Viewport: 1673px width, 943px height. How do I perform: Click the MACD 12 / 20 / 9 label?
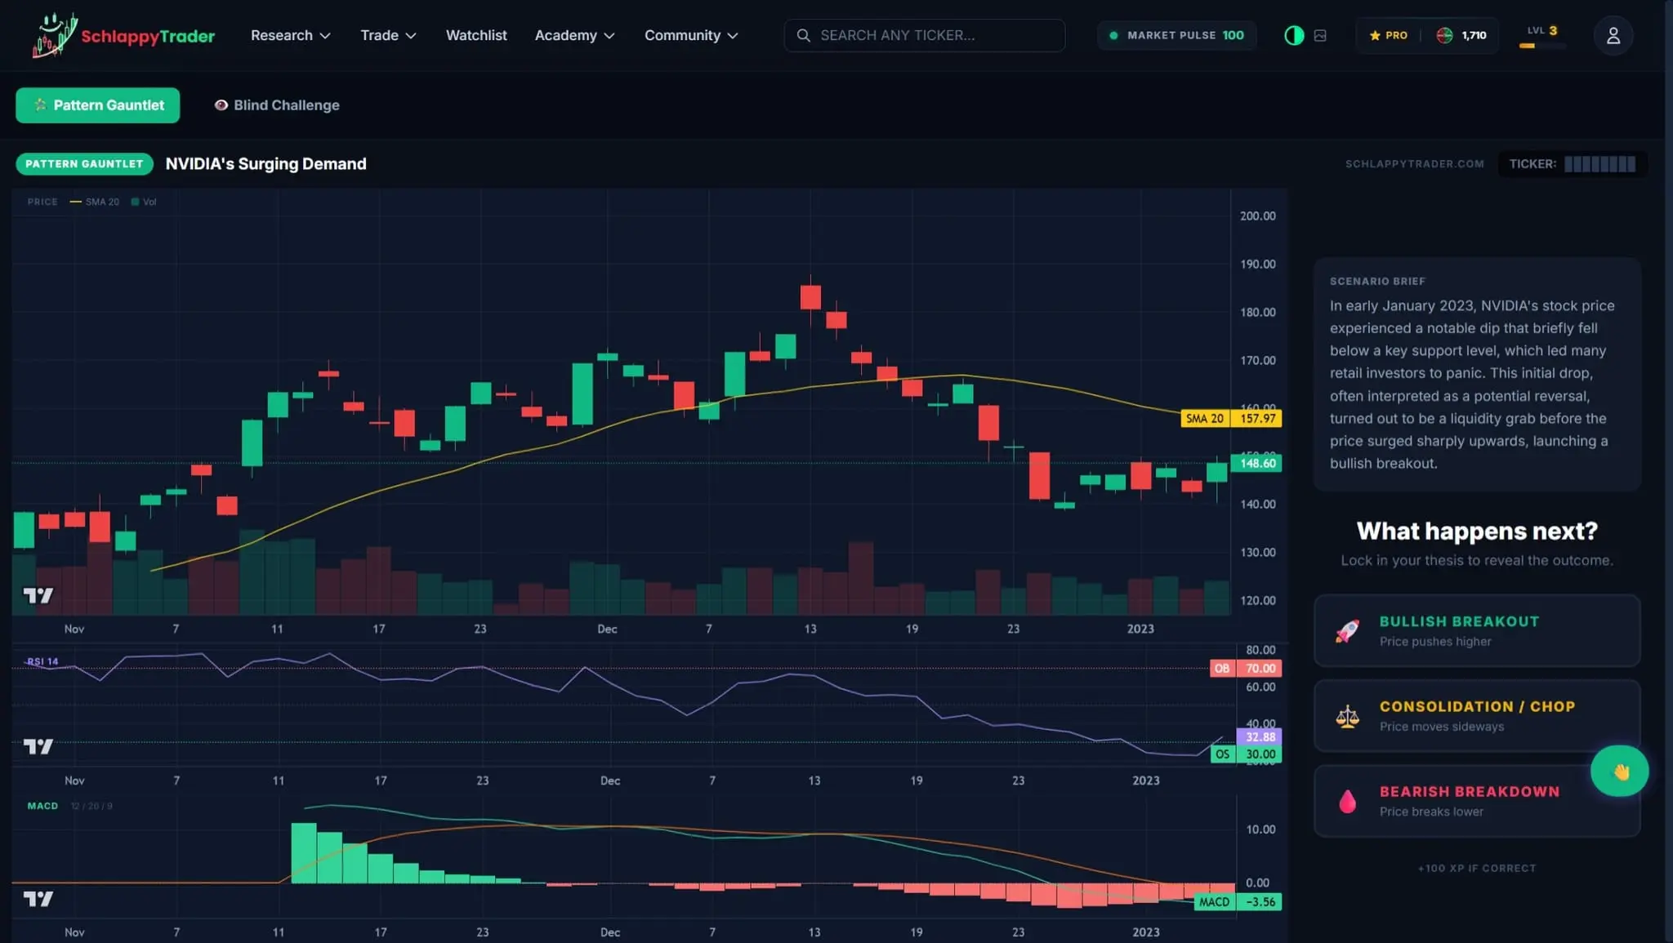[69, 806]
